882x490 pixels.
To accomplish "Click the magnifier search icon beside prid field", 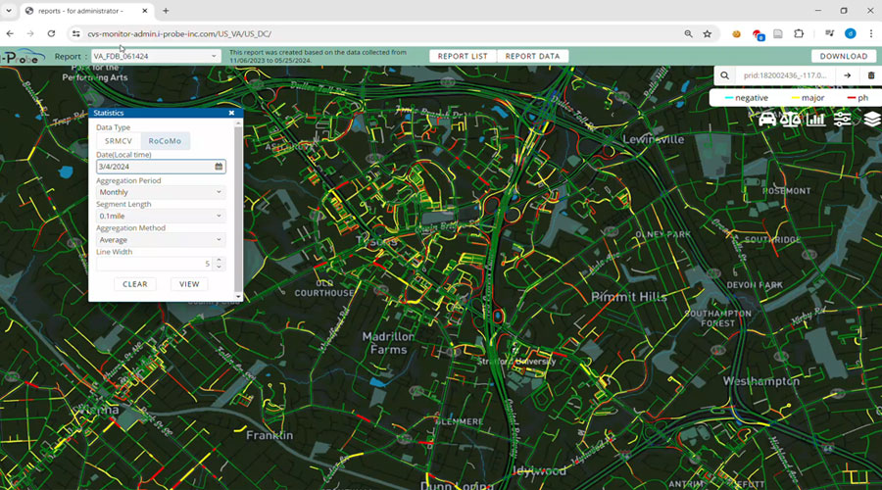I will point(725,75).
